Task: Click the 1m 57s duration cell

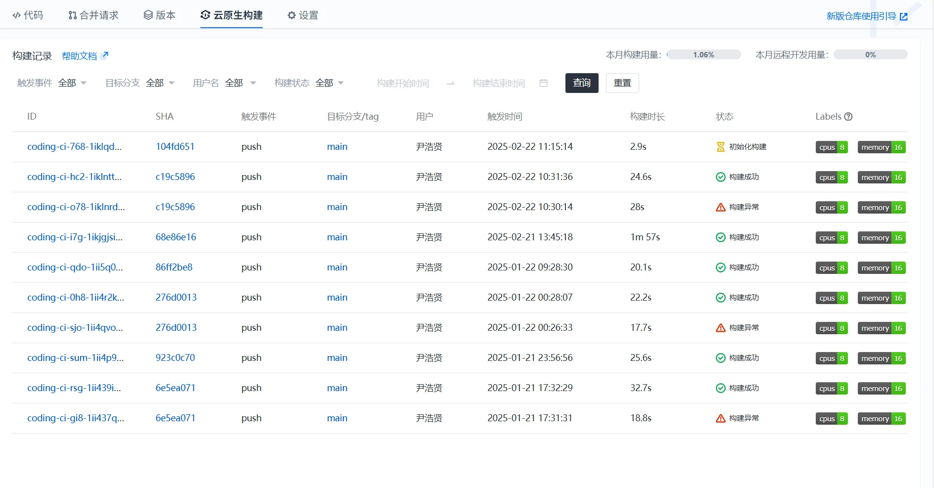Action: point(645,237)
